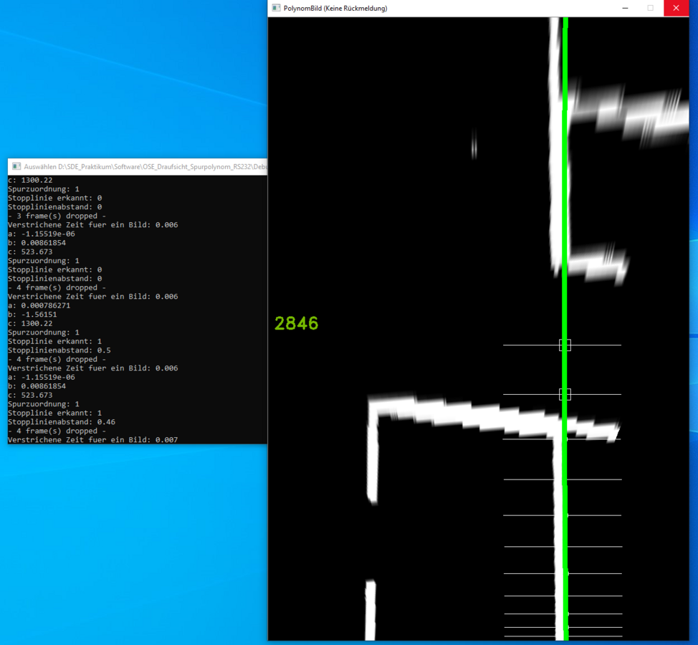Click the green 2846 frame counter
The height and width of the screenshot is (645, 698).
(297, 324)
